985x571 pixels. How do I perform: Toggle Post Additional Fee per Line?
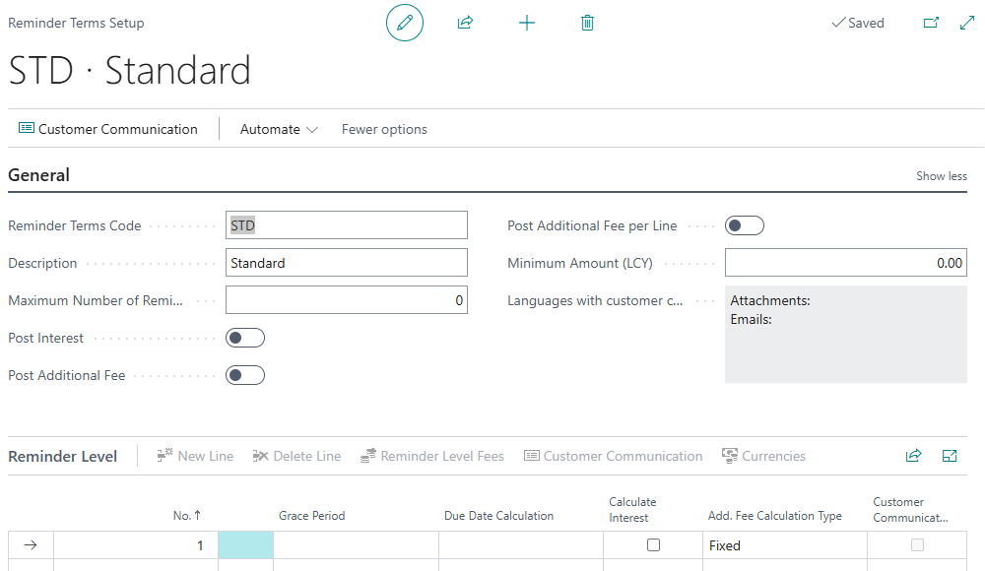745,225
